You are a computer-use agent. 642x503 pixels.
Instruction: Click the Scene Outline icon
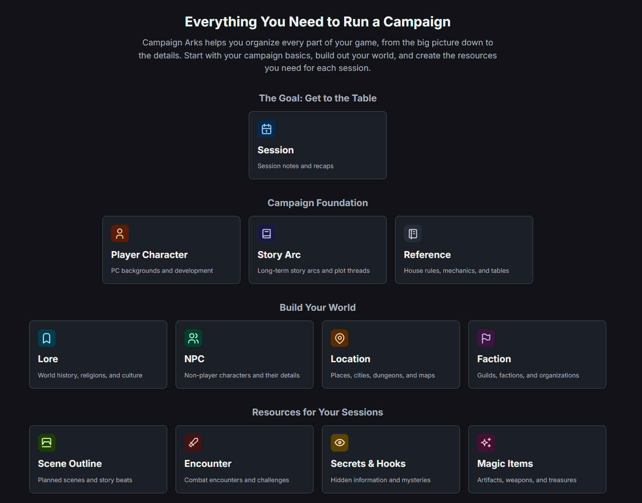point(47,443)
